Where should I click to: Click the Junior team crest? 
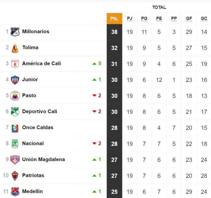[x=15, y=80]
